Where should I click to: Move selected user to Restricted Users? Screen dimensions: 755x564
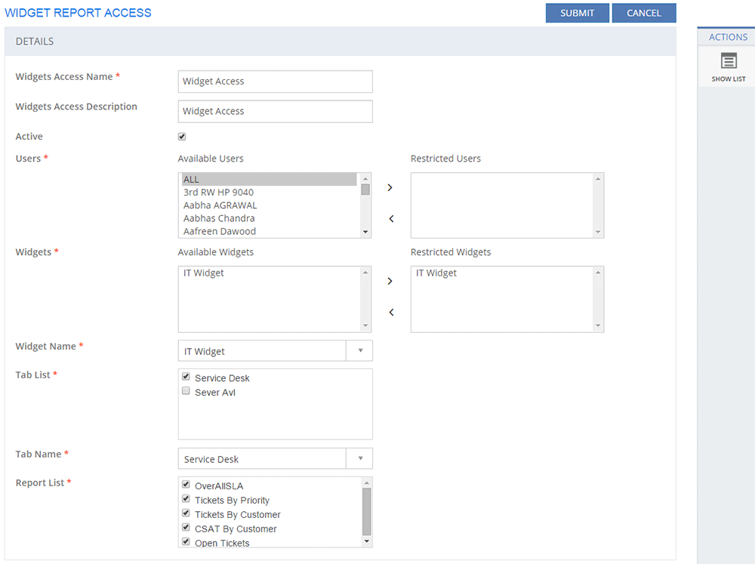[x=390, y=187]
